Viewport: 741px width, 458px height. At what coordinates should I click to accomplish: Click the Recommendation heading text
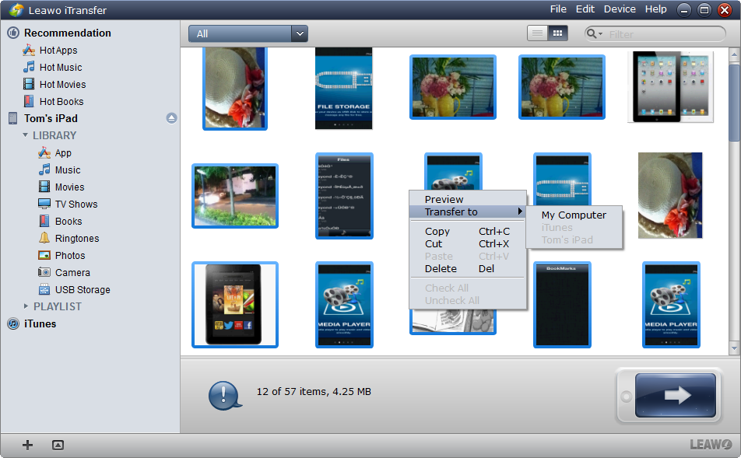click(68, 33)
